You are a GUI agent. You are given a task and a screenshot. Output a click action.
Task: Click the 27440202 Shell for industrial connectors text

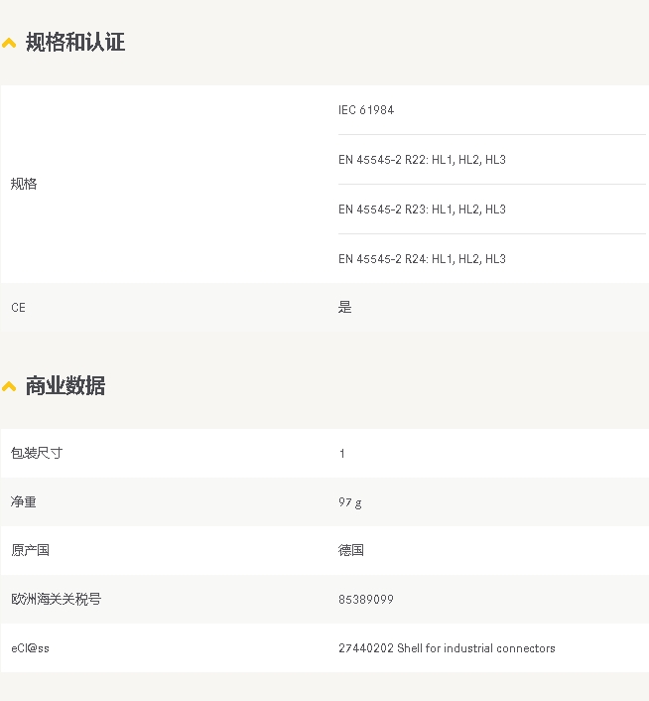click(447, 648)
